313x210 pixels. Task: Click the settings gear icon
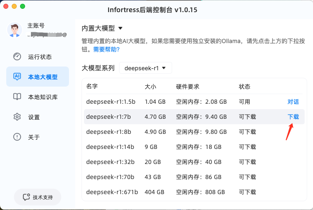click(x=17, y=117)
